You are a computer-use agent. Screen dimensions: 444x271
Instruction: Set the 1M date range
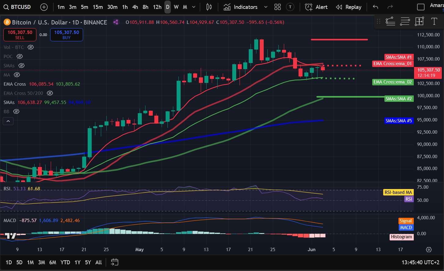click(x=30, y=262)
